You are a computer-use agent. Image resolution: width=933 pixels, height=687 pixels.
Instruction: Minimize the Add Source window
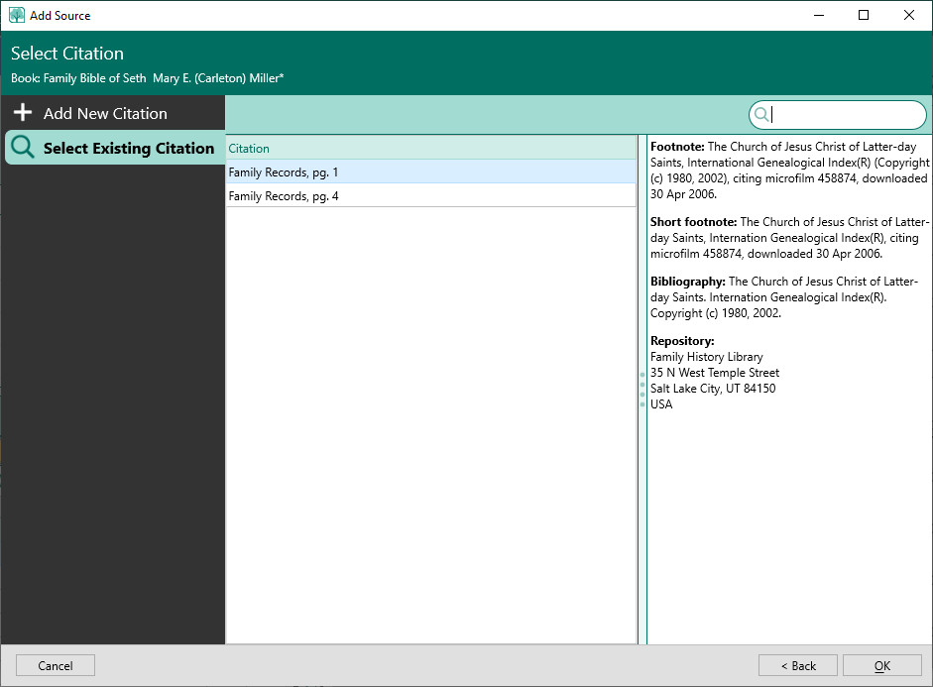[x=819, y=15]
